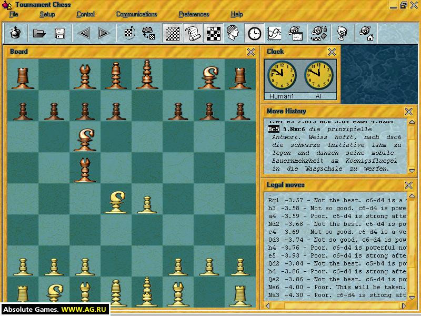The height and width of the screenshot is (316, 421).
Task: Toggle the Legal moves board icon
Action: 214,33
